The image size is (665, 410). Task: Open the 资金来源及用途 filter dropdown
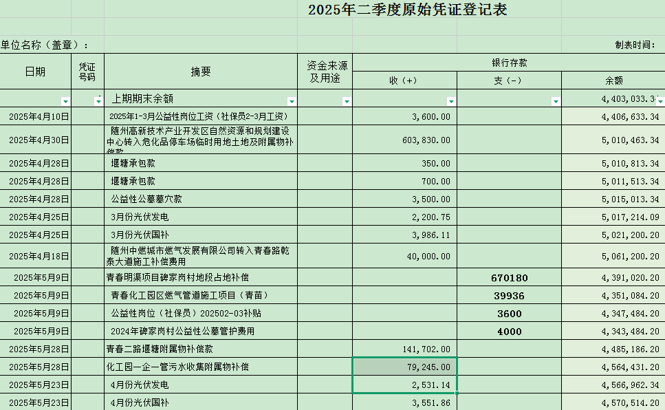(347, 101)
